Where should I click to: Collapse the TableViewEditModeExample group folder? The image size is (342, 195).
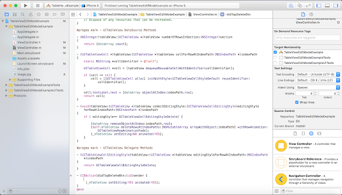point(6,26)
